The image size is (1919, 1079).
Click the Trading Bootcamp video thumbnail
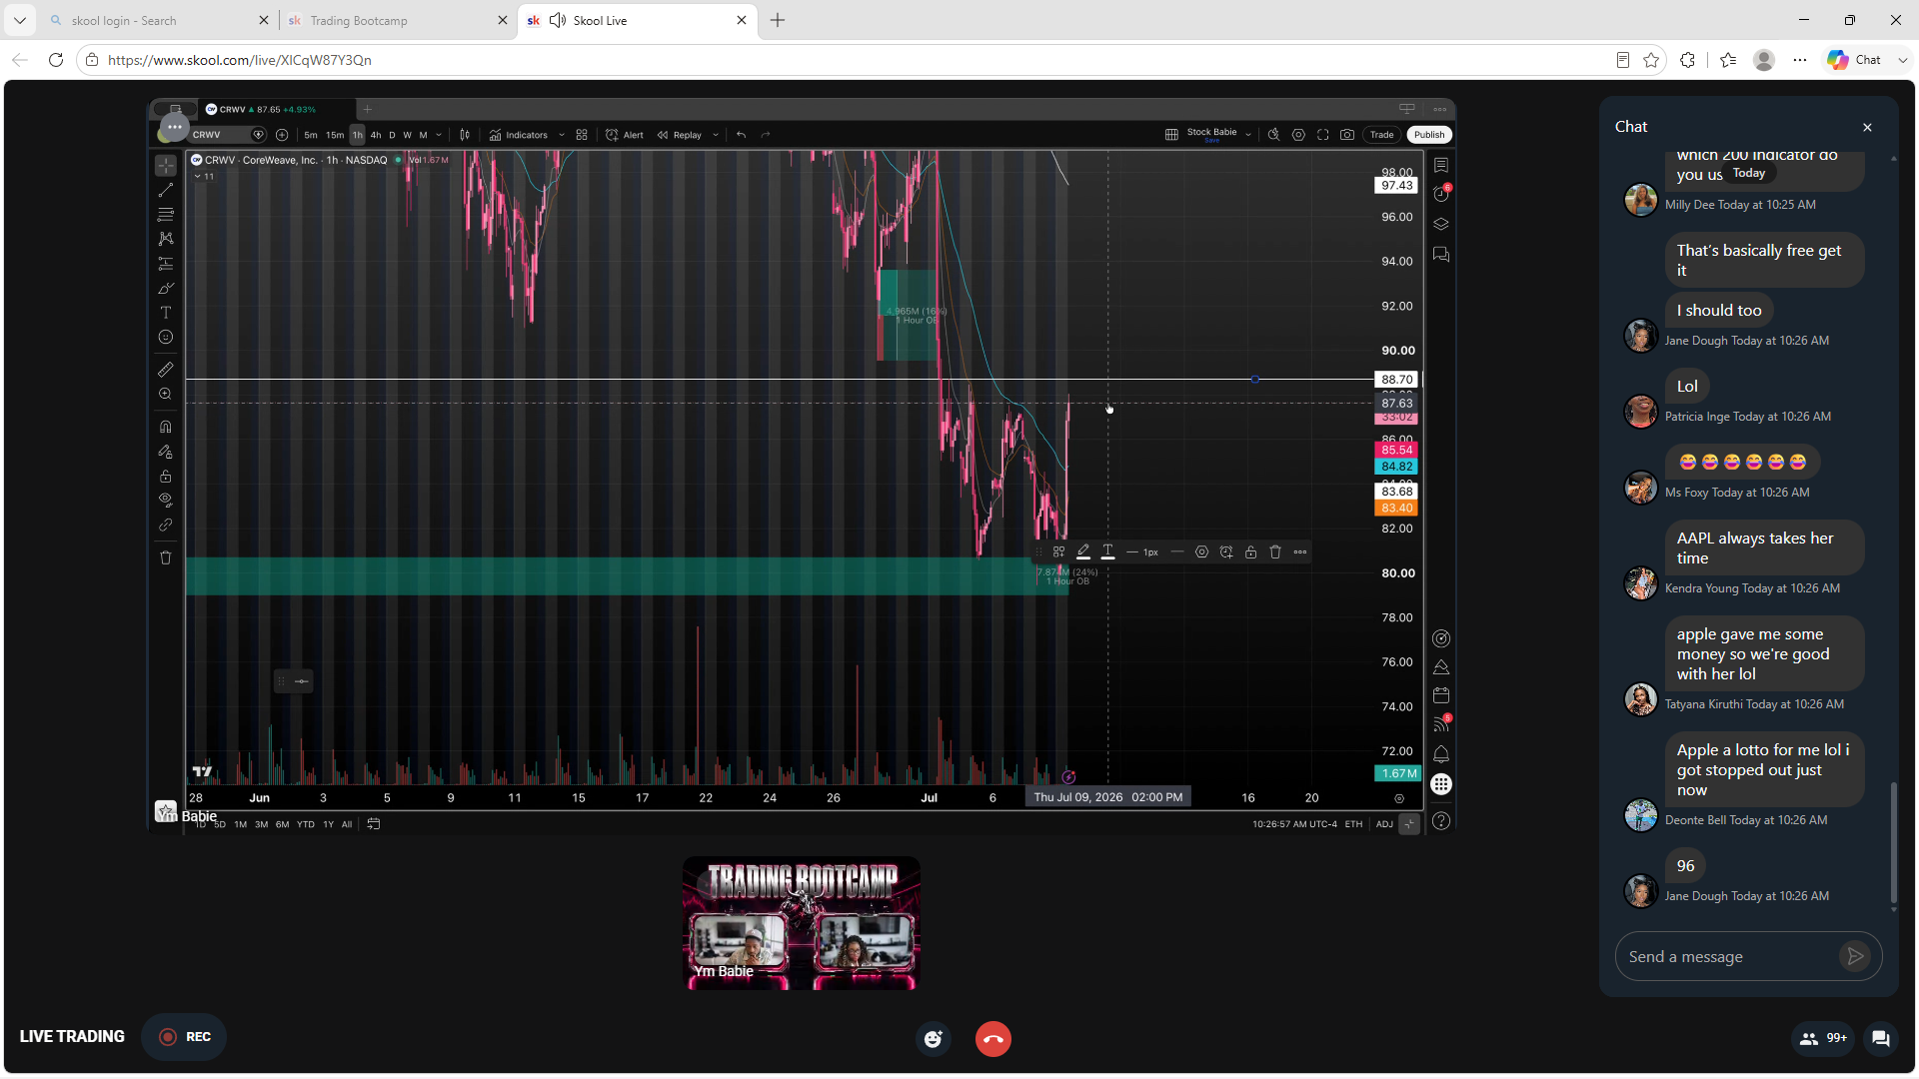(x=802, y=923)
